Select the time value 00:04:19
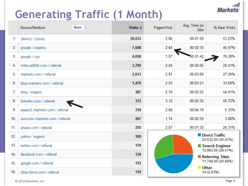 click(x=197, y=110)
